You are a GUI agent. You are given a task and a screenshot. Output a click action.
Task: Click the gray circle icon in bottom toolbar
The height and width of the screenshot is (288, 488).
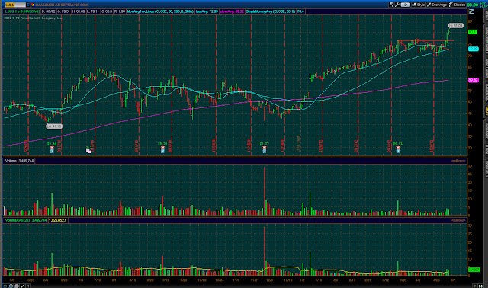coord(17,286)
